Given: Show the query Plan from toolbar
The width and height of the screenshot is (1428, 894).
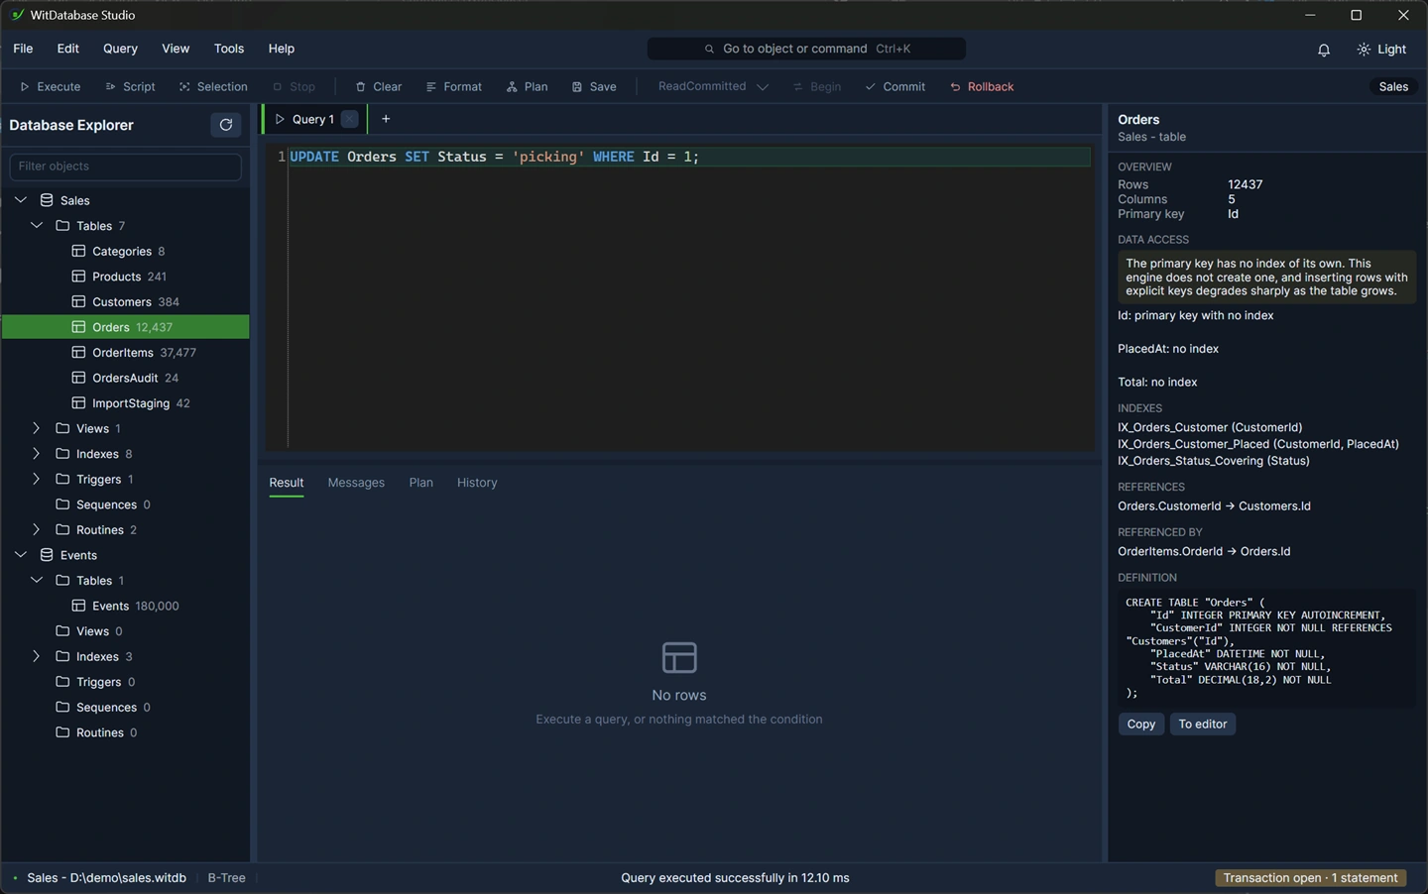Looking at the screenshot, I should point(527,86).
